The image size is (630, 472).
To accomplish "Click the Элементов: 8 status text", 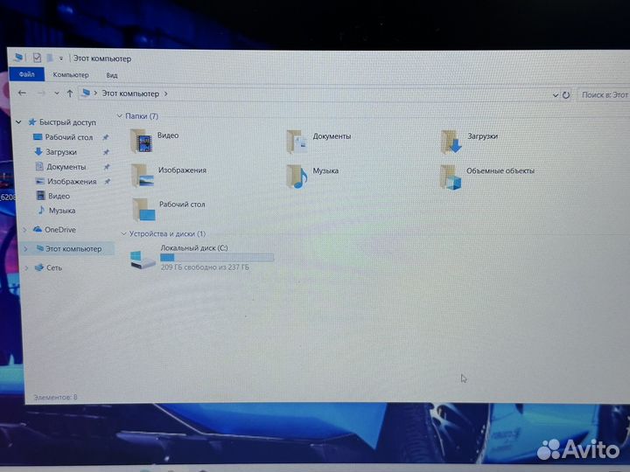I will 55,398.
